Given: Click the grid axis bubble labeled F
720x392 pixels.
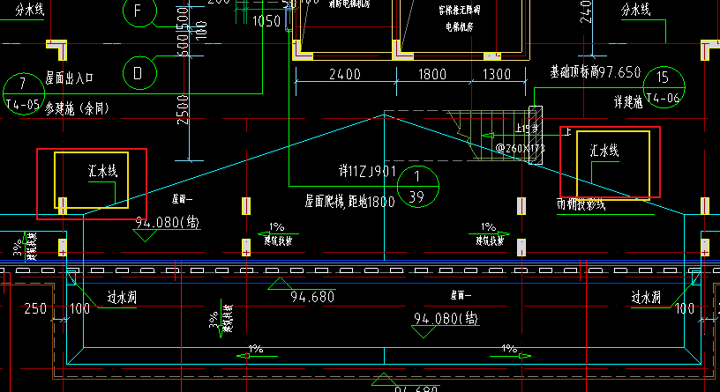Looking at the screenshot, I should (139, 10).
